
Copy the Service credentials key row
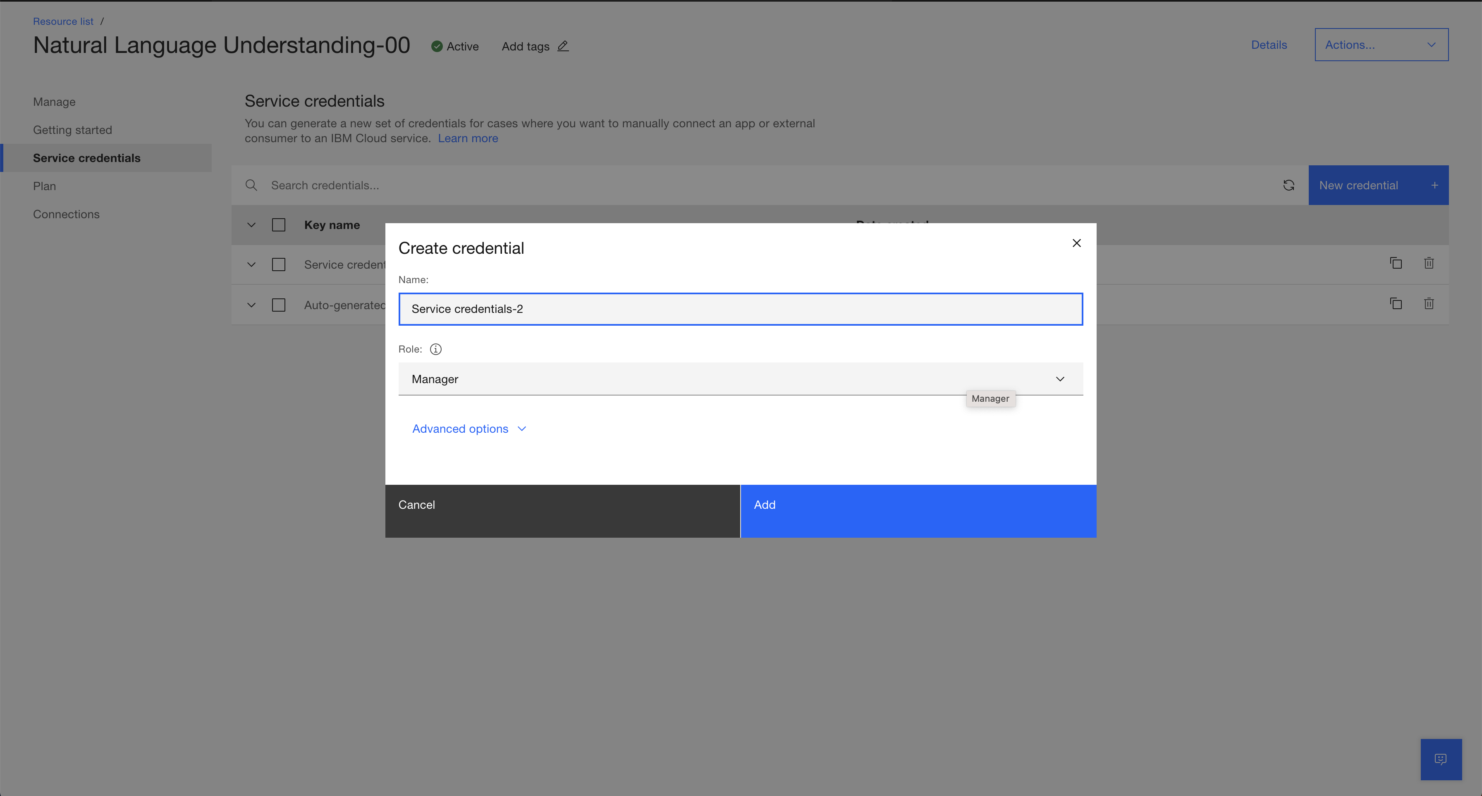1396,263
